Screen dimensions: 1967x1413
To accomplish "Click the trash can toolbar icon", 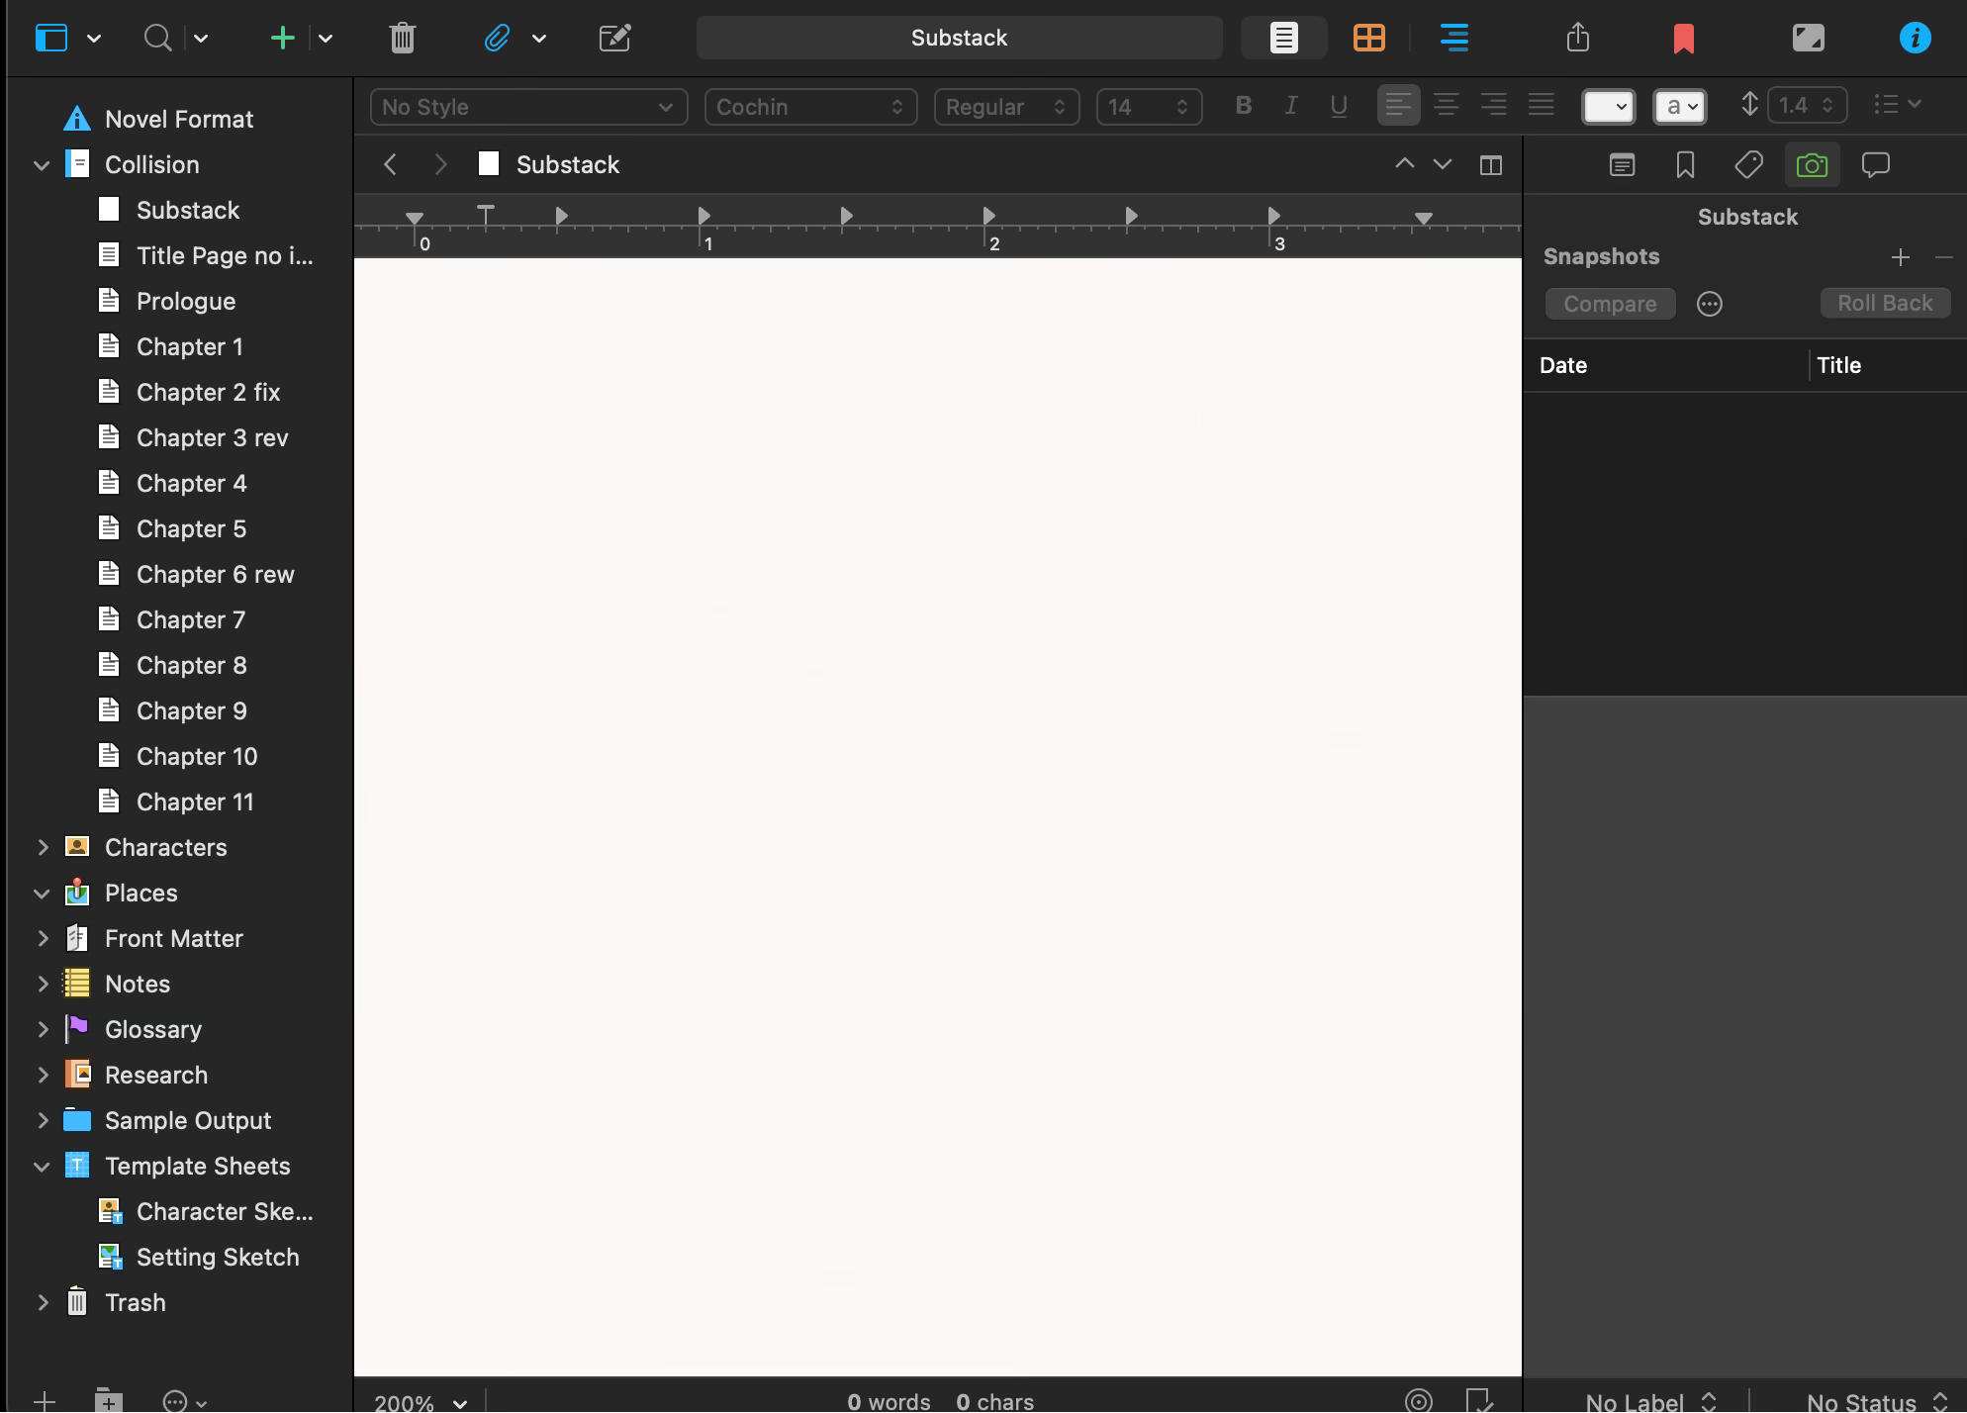I will 402,39.
